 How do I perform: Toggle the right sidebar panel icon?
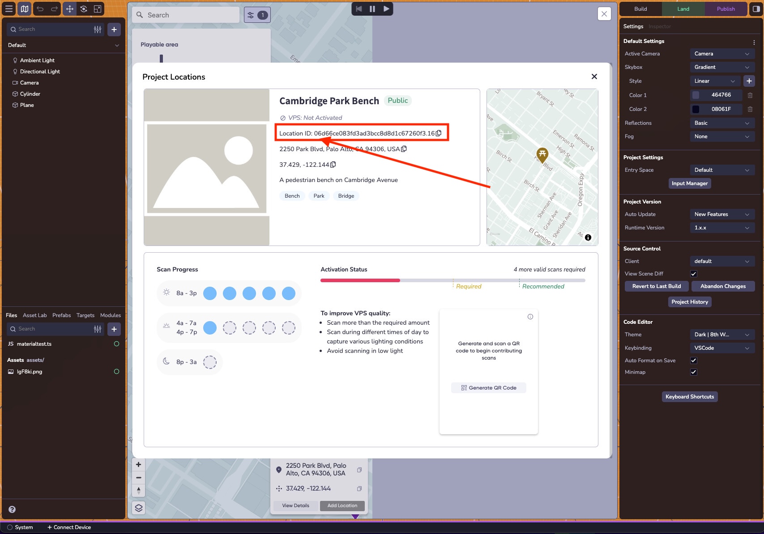coord(756,9)
